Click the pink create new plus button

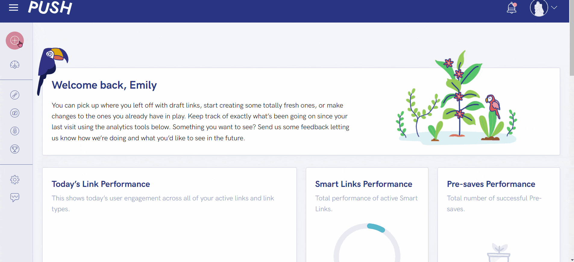[15, 41]
